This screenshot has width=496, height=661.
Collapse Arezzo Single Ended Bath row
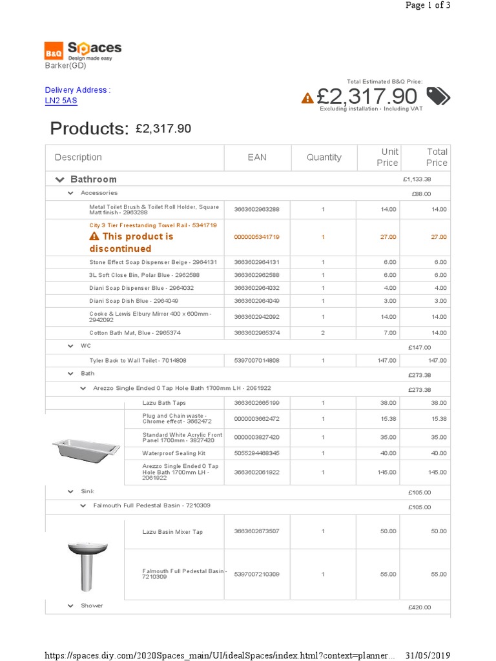(x=83, y=389)
